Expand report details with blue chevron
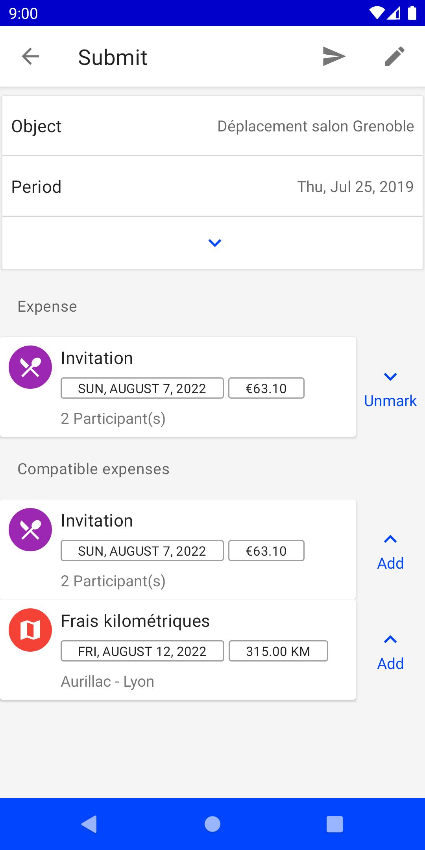425x850 pixels. tap(215, 243)
